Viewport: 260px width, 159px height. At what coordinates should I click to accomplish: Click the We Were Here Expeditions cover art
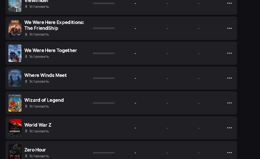pos(15,28)
